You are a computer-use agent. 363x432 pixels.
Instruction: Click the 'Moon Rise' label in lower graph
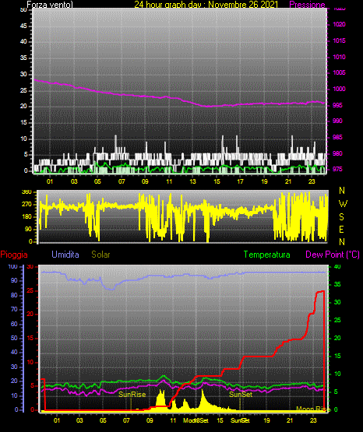313,409
